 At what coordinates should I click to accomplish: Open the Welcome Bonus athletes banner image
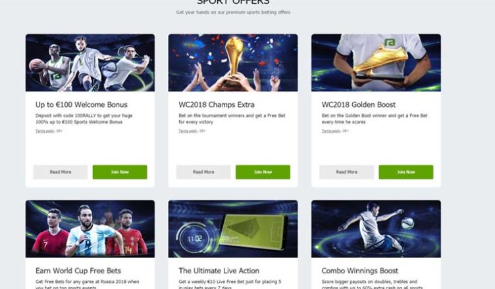coord(90,62)
